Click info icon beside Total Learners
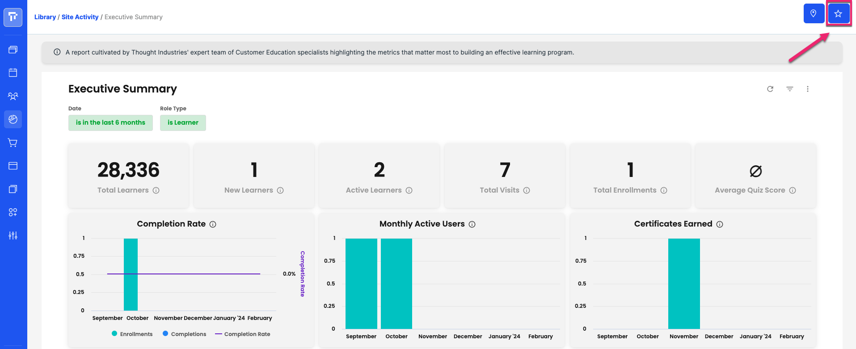856x349 pixels. (156, 190)
